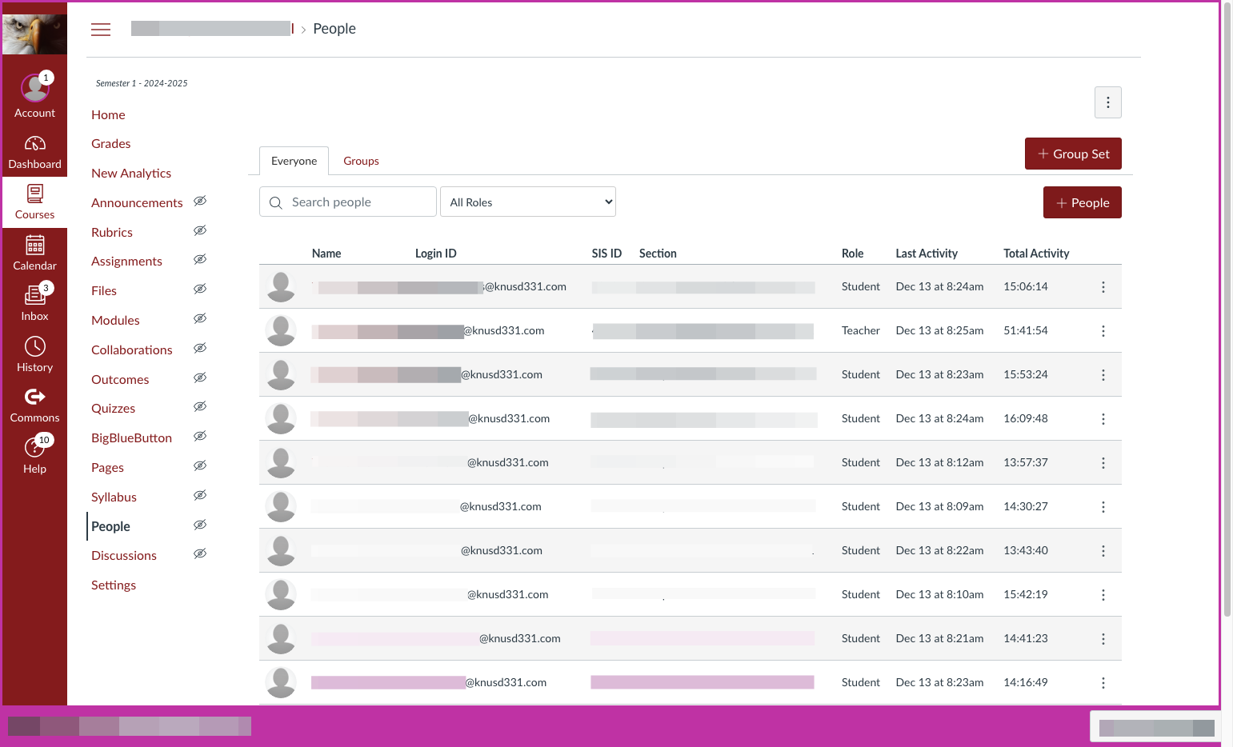The image size is (1233, 747).
Task: Click the + People button
Action: (x=1082, y=202)
